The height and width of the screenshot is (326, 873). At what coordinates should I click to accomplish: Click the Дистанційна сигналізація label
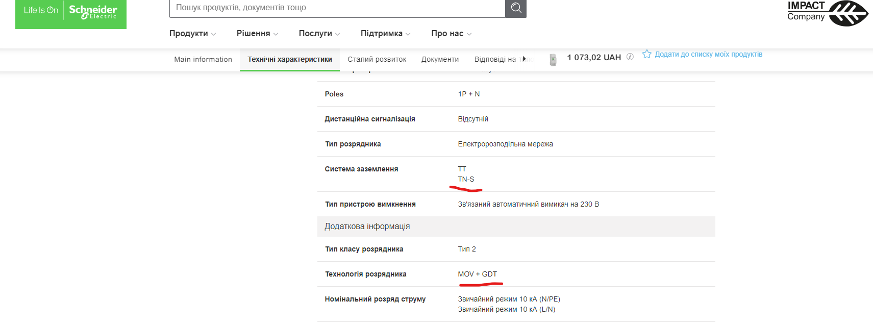pyautogui.click(x=370, y=119)
